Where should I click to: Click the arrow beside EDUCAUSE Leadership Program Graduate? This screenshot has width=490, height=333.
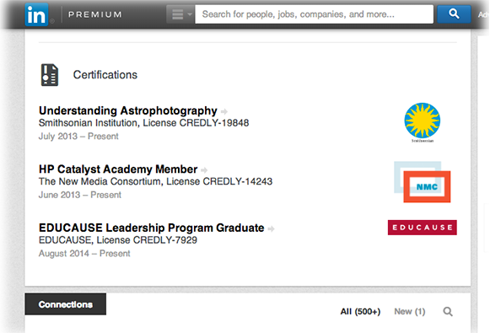coord(271,229)
